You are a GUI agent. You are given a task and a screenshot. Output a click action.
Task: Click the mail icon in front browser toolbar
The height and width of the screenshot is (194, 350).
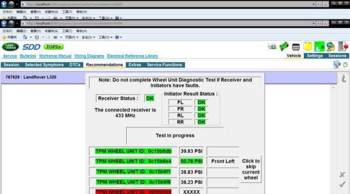(x=48, y=37)
